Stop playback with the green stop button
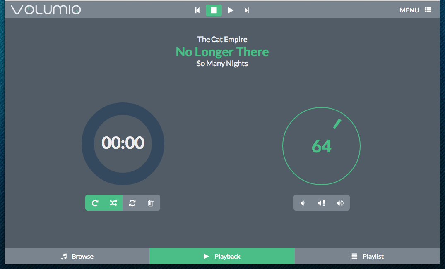Viewport: 445px width, 269px height. click(x=214, y=10)
